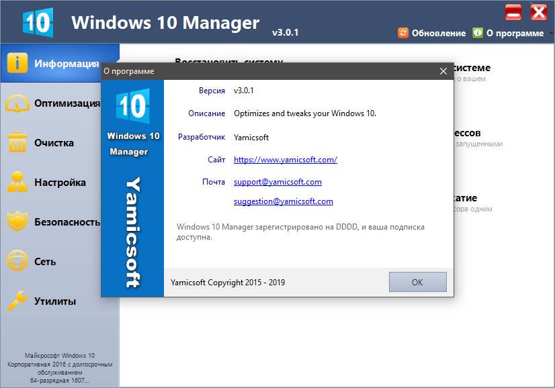Click the Cleaner trash bin icon

click(x=17, y=142)
